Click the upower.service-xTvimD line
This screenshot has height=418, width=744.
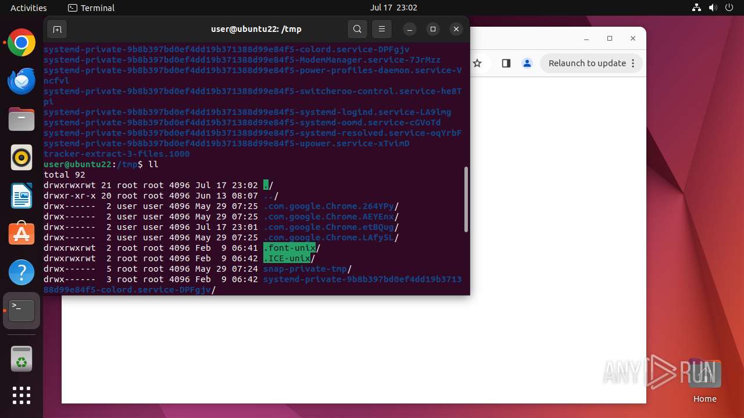pyautogui.click(x=227, y=143)
